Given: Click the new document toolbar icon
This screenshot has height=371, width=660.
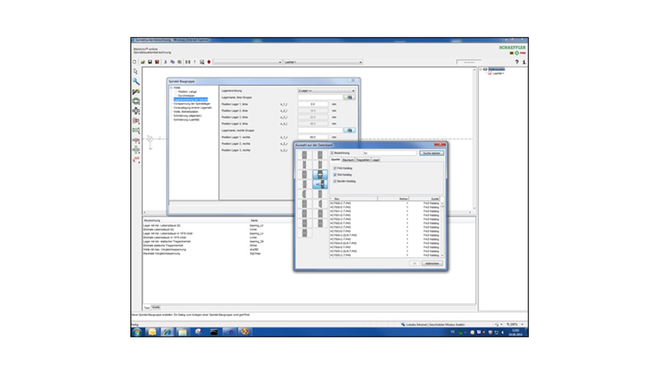Looking at the screenshot, I should [135, 62].
